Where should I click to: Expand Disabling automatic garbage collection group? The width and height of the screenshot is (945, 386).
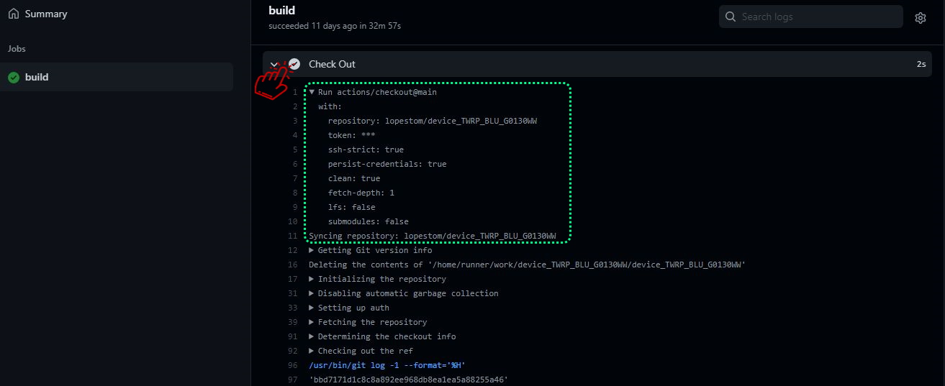312,293
